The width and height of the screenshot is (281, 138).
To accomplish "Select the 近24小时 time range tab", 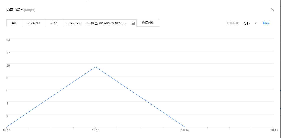I will [x=34, y=23].
